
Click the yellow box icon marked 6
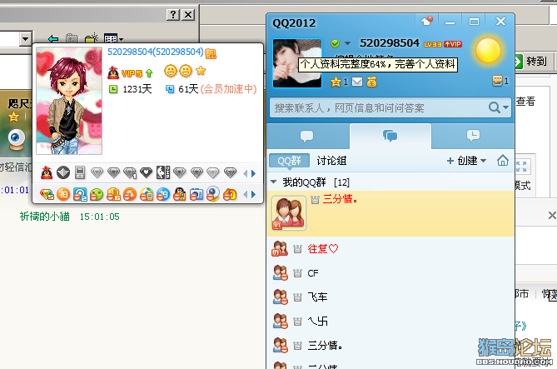pyautogui.click(x=113, y=194)
